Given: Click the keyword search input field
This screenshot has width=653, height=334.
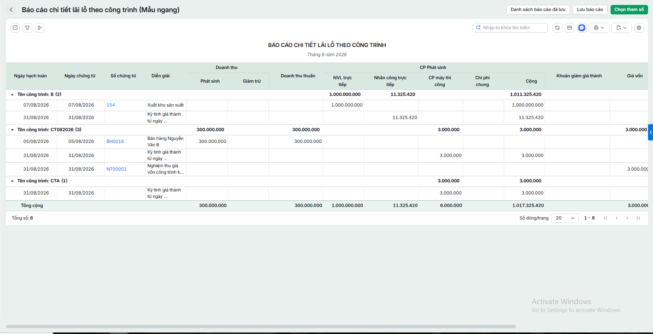Looking at the screenshot, I should (510, 28).
